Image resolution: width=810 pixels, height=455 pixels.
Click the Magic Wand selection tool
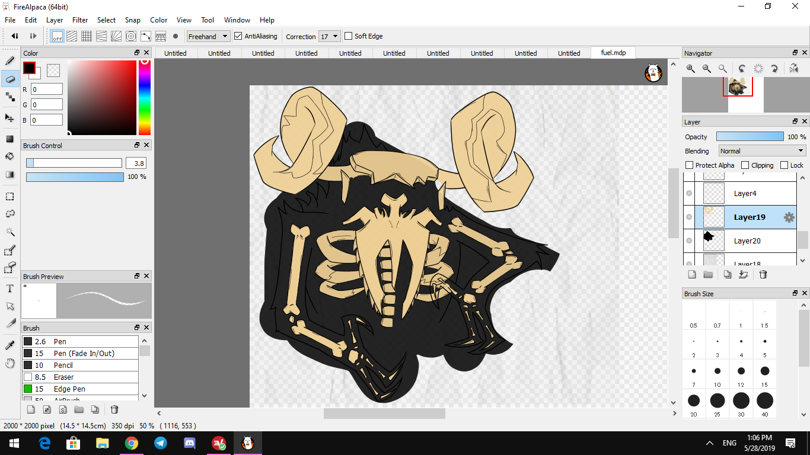click(x=10, y=232)
